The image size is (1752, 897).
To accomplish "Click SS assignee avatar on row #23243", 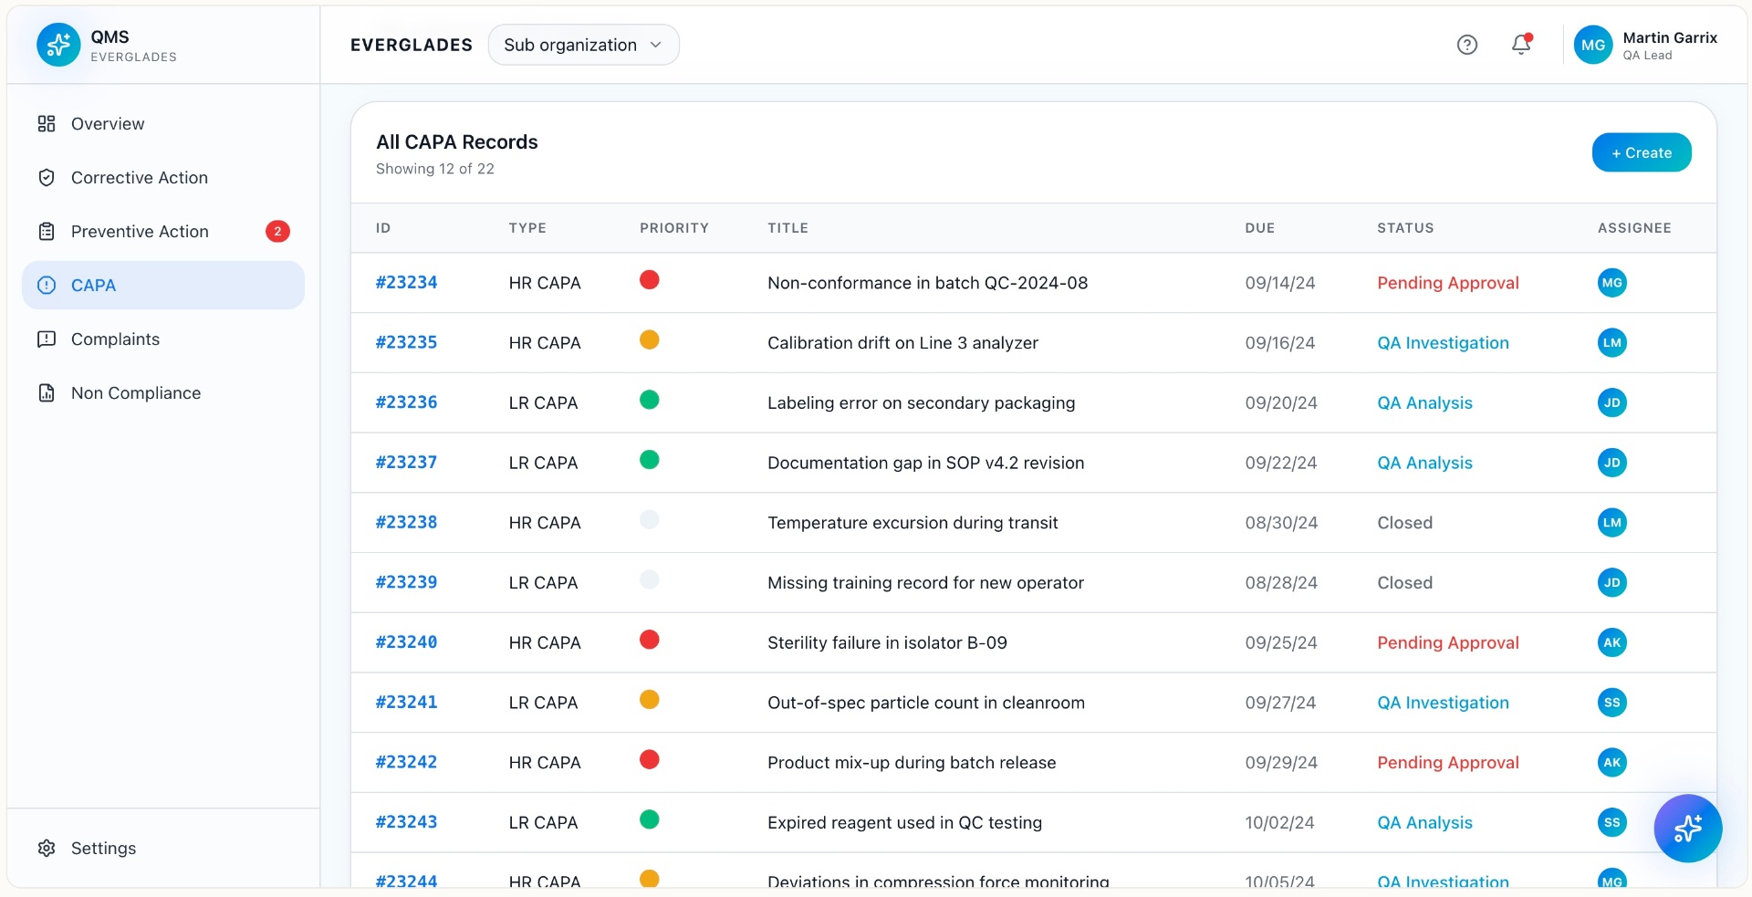I will pyautogui.click(x=1611, y=822).
